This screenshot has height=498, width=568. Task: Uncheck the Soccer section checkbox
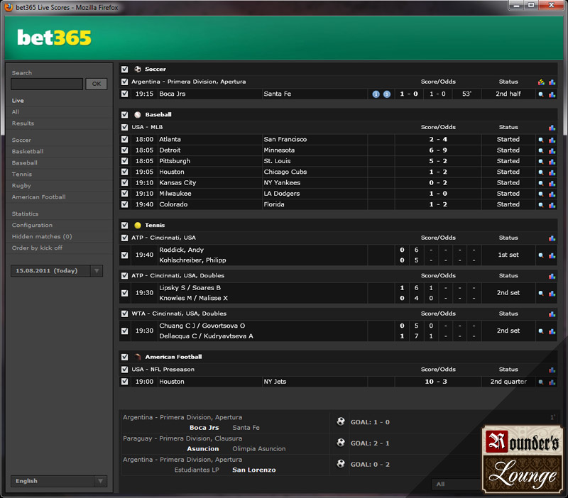(125, 69)
